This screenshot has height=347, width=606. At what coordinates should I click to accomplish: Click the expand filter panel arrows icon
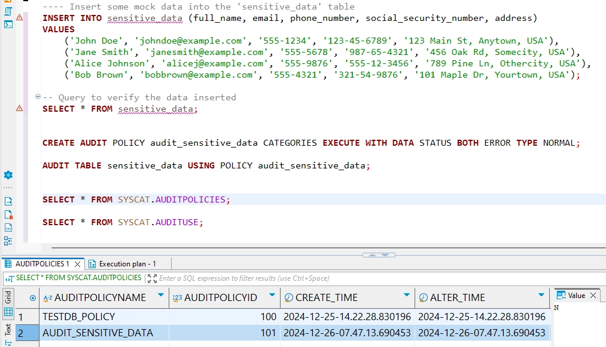coord(153,278)
